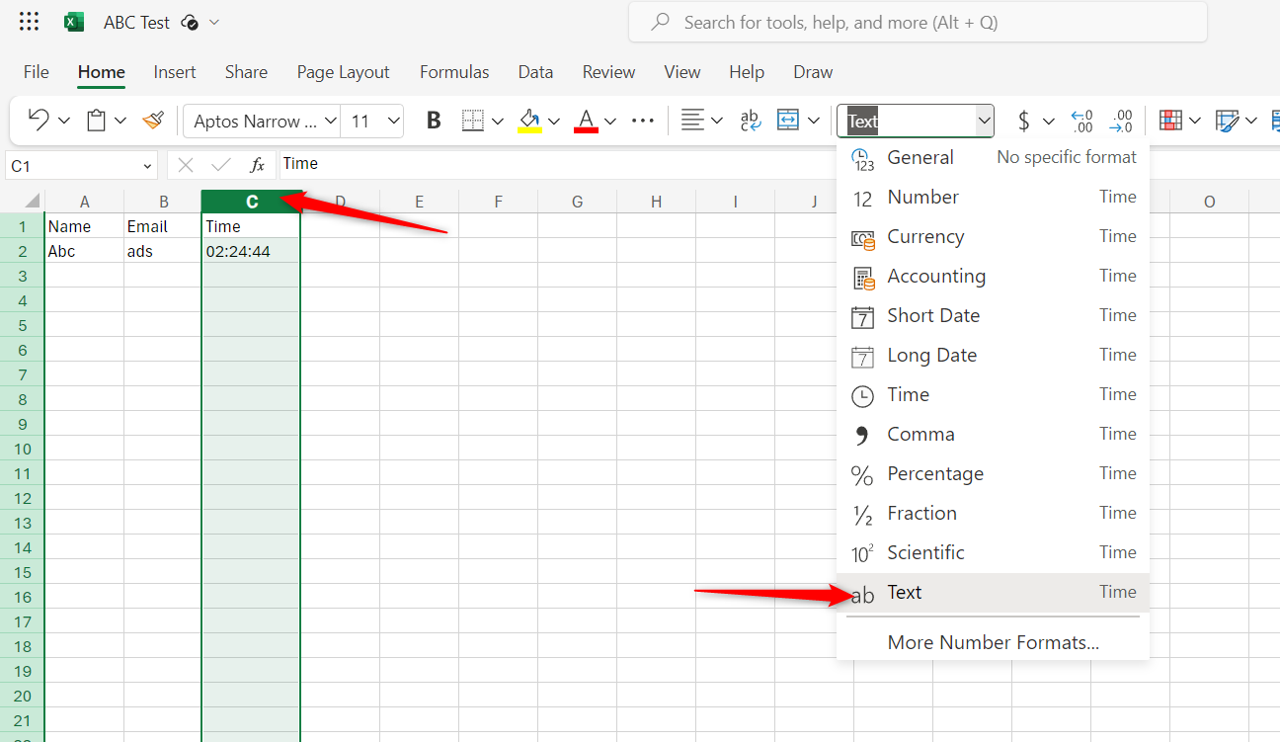Select cell C2 with time value
Screen dimensions: 1280x742
point(251,251)
